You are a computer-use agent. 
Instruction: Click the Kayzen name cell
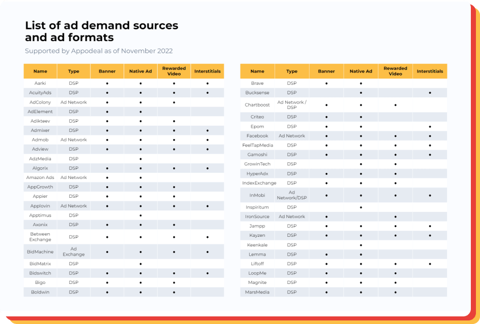(x=257, y=235)
